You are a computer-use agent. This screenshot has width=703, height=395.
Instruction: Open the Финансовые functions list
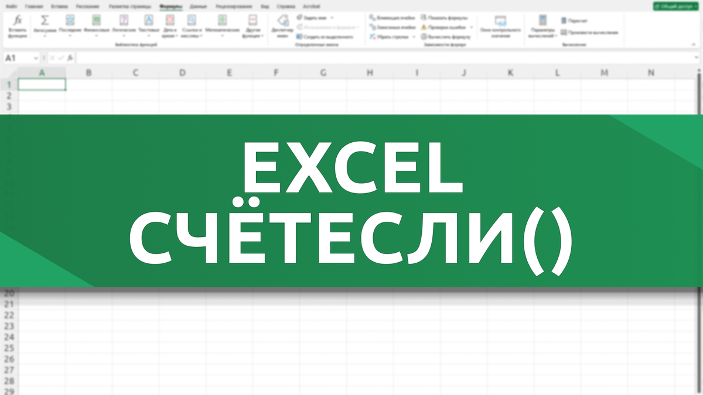(x=95, y=26)
